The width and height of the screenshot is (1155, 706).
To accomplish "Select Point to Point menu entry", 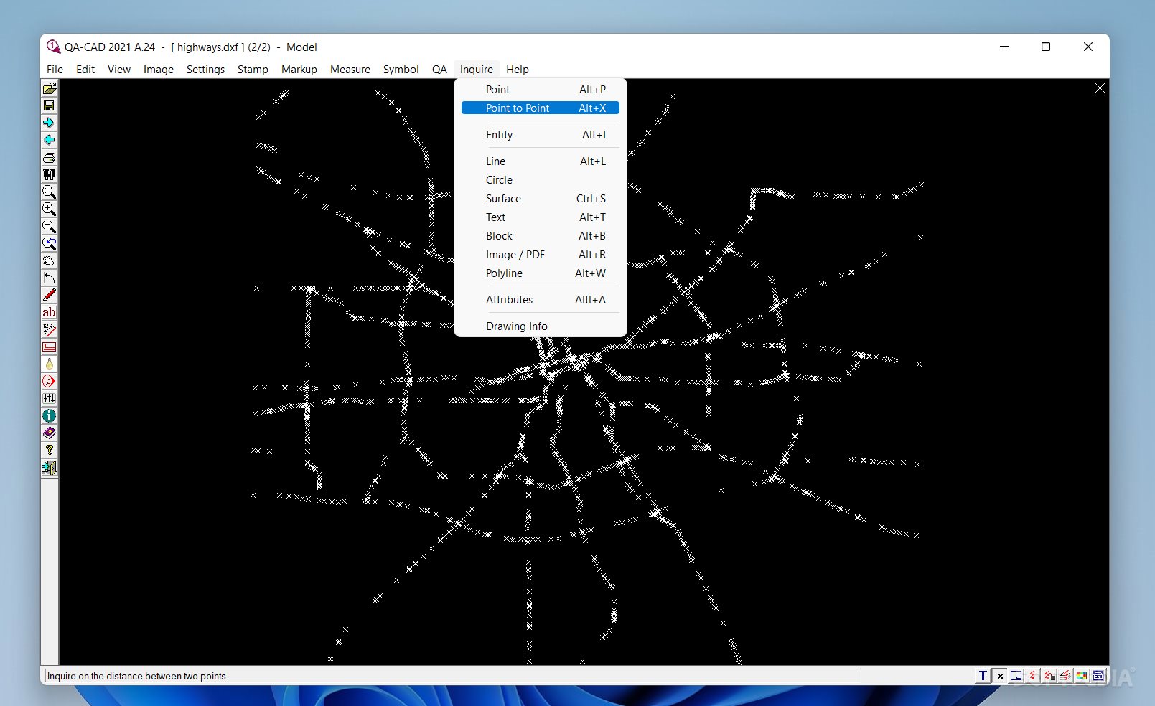I will 541,108.
